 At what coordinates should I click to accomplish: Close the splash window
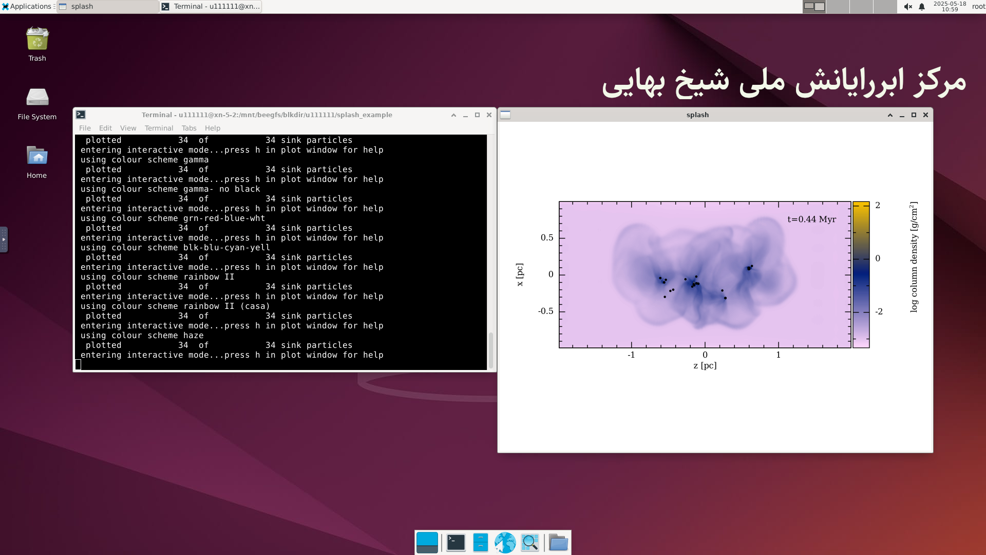(925, 115)
